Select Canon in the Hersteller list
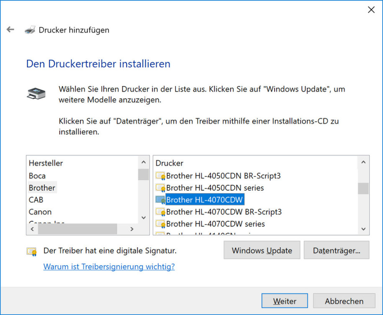383x315 pixels. (40, 212)
